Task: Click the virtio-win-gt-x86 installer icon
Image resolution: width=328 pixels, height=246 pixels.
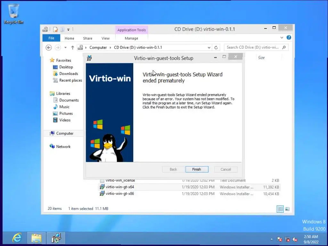Action: [x=102, y=194]
